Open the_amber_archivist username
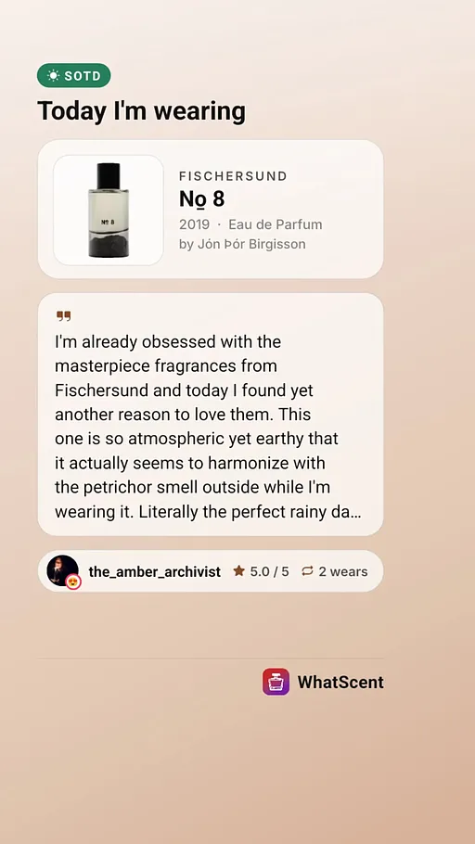The width and height of the screenshot is (475, 844). [x=155, y=571]
